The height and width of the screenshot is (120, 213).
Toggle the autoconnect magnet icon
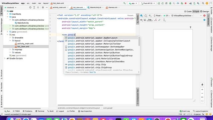[145, 20]
